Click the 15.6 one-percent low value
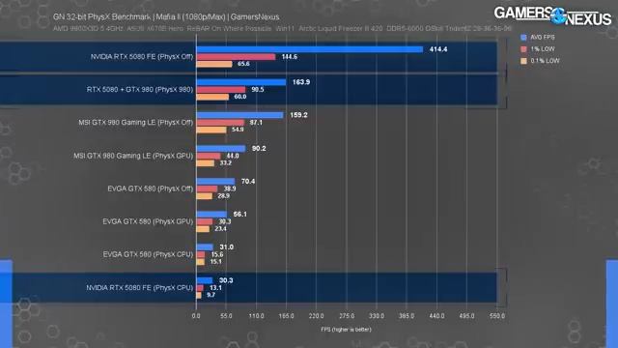This screenshot has height=348, width=618. click(217, 254)
